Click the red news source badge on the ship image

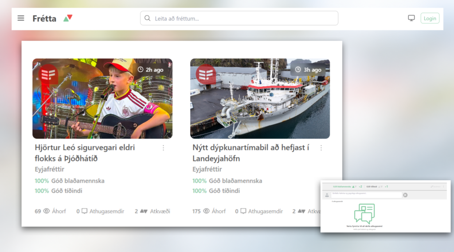click(206, 75)
